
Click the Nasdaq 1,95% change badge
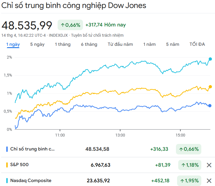[189, 181]
